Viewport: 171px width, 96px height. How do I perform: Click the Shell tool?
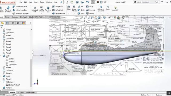pyautogui.click(x=81, y=14)
